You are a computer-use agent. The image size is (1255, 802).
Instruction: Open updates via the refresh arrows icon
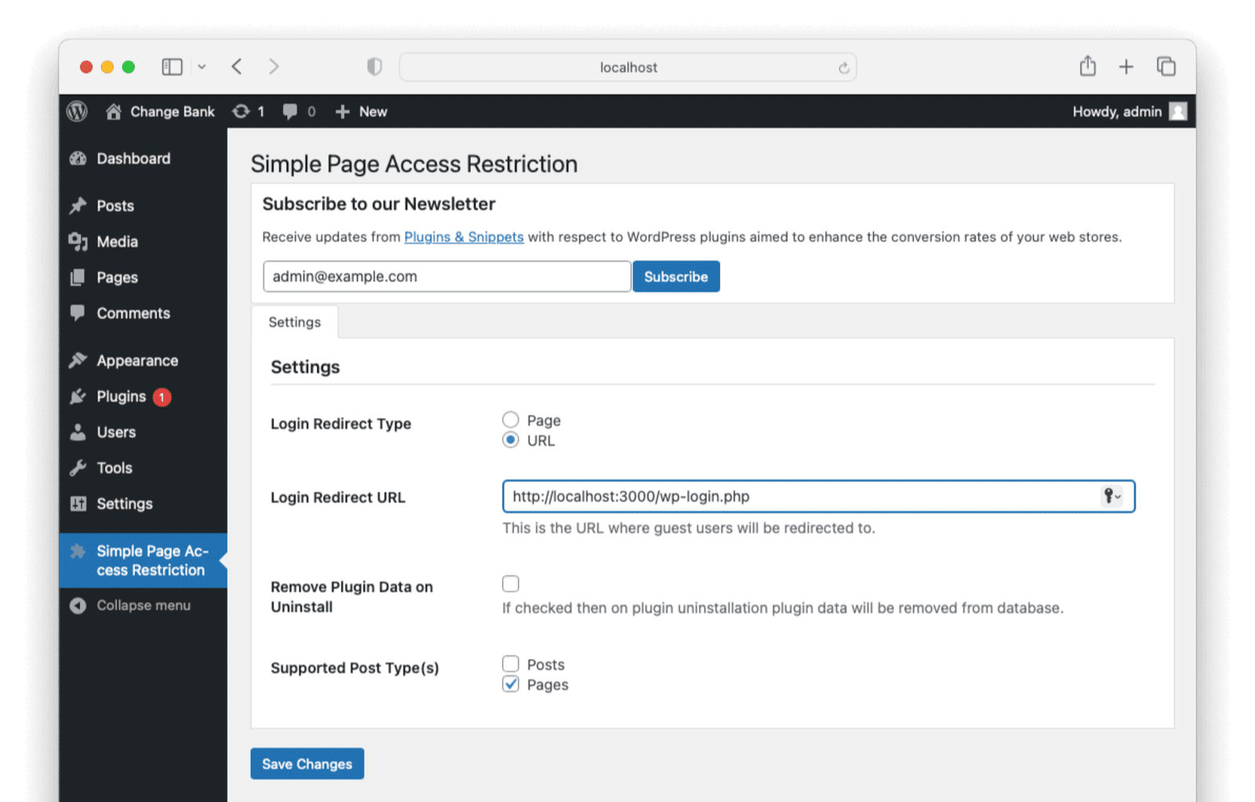242,111
